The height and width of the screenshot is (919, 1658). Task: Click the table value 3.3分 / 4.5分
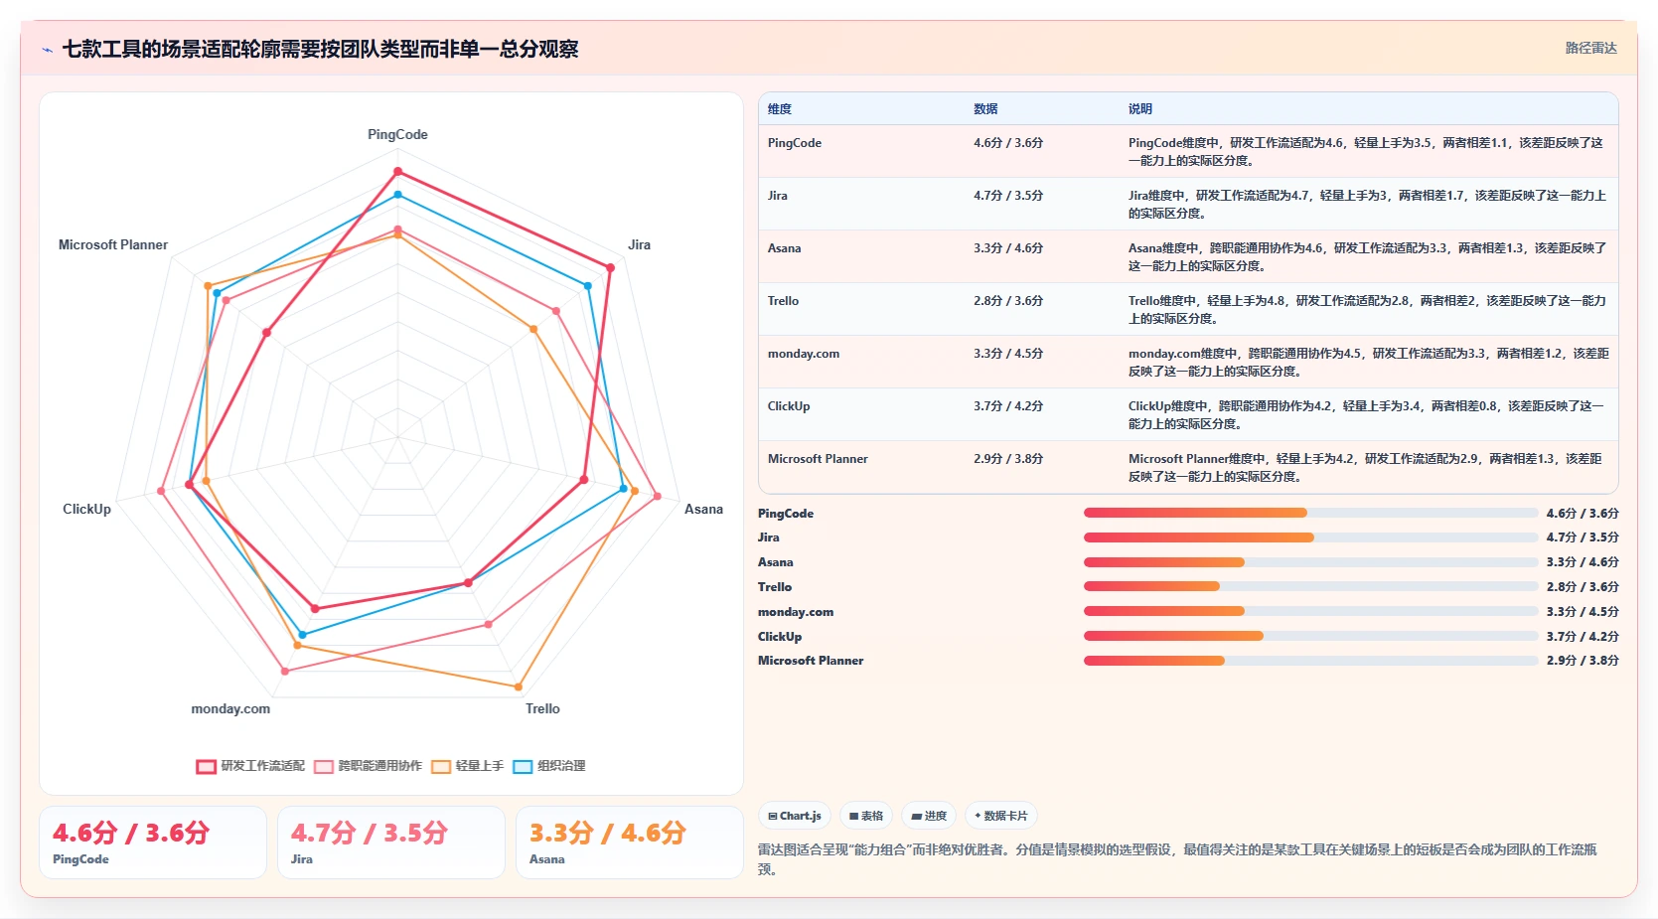tap(1008, 354)
